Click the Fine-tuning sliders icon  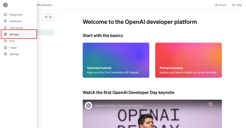tap(5, 28)
